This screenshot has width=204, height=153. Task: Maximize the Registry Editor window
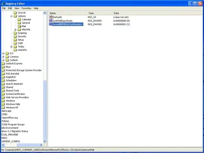[195, 3]
